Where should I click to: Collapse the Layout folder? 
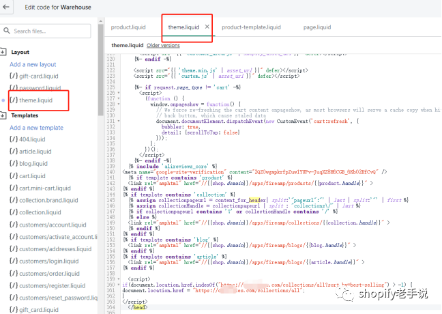3,52
